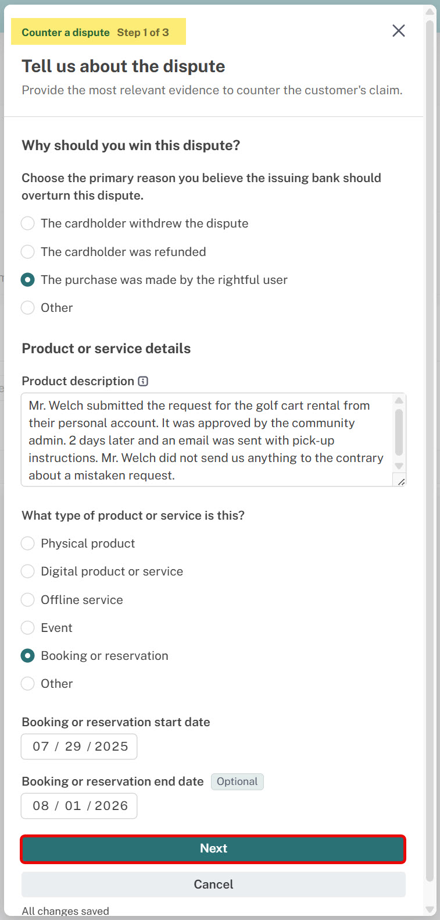
Task: Click the Cancel button
Action: (x=213, y=885)
